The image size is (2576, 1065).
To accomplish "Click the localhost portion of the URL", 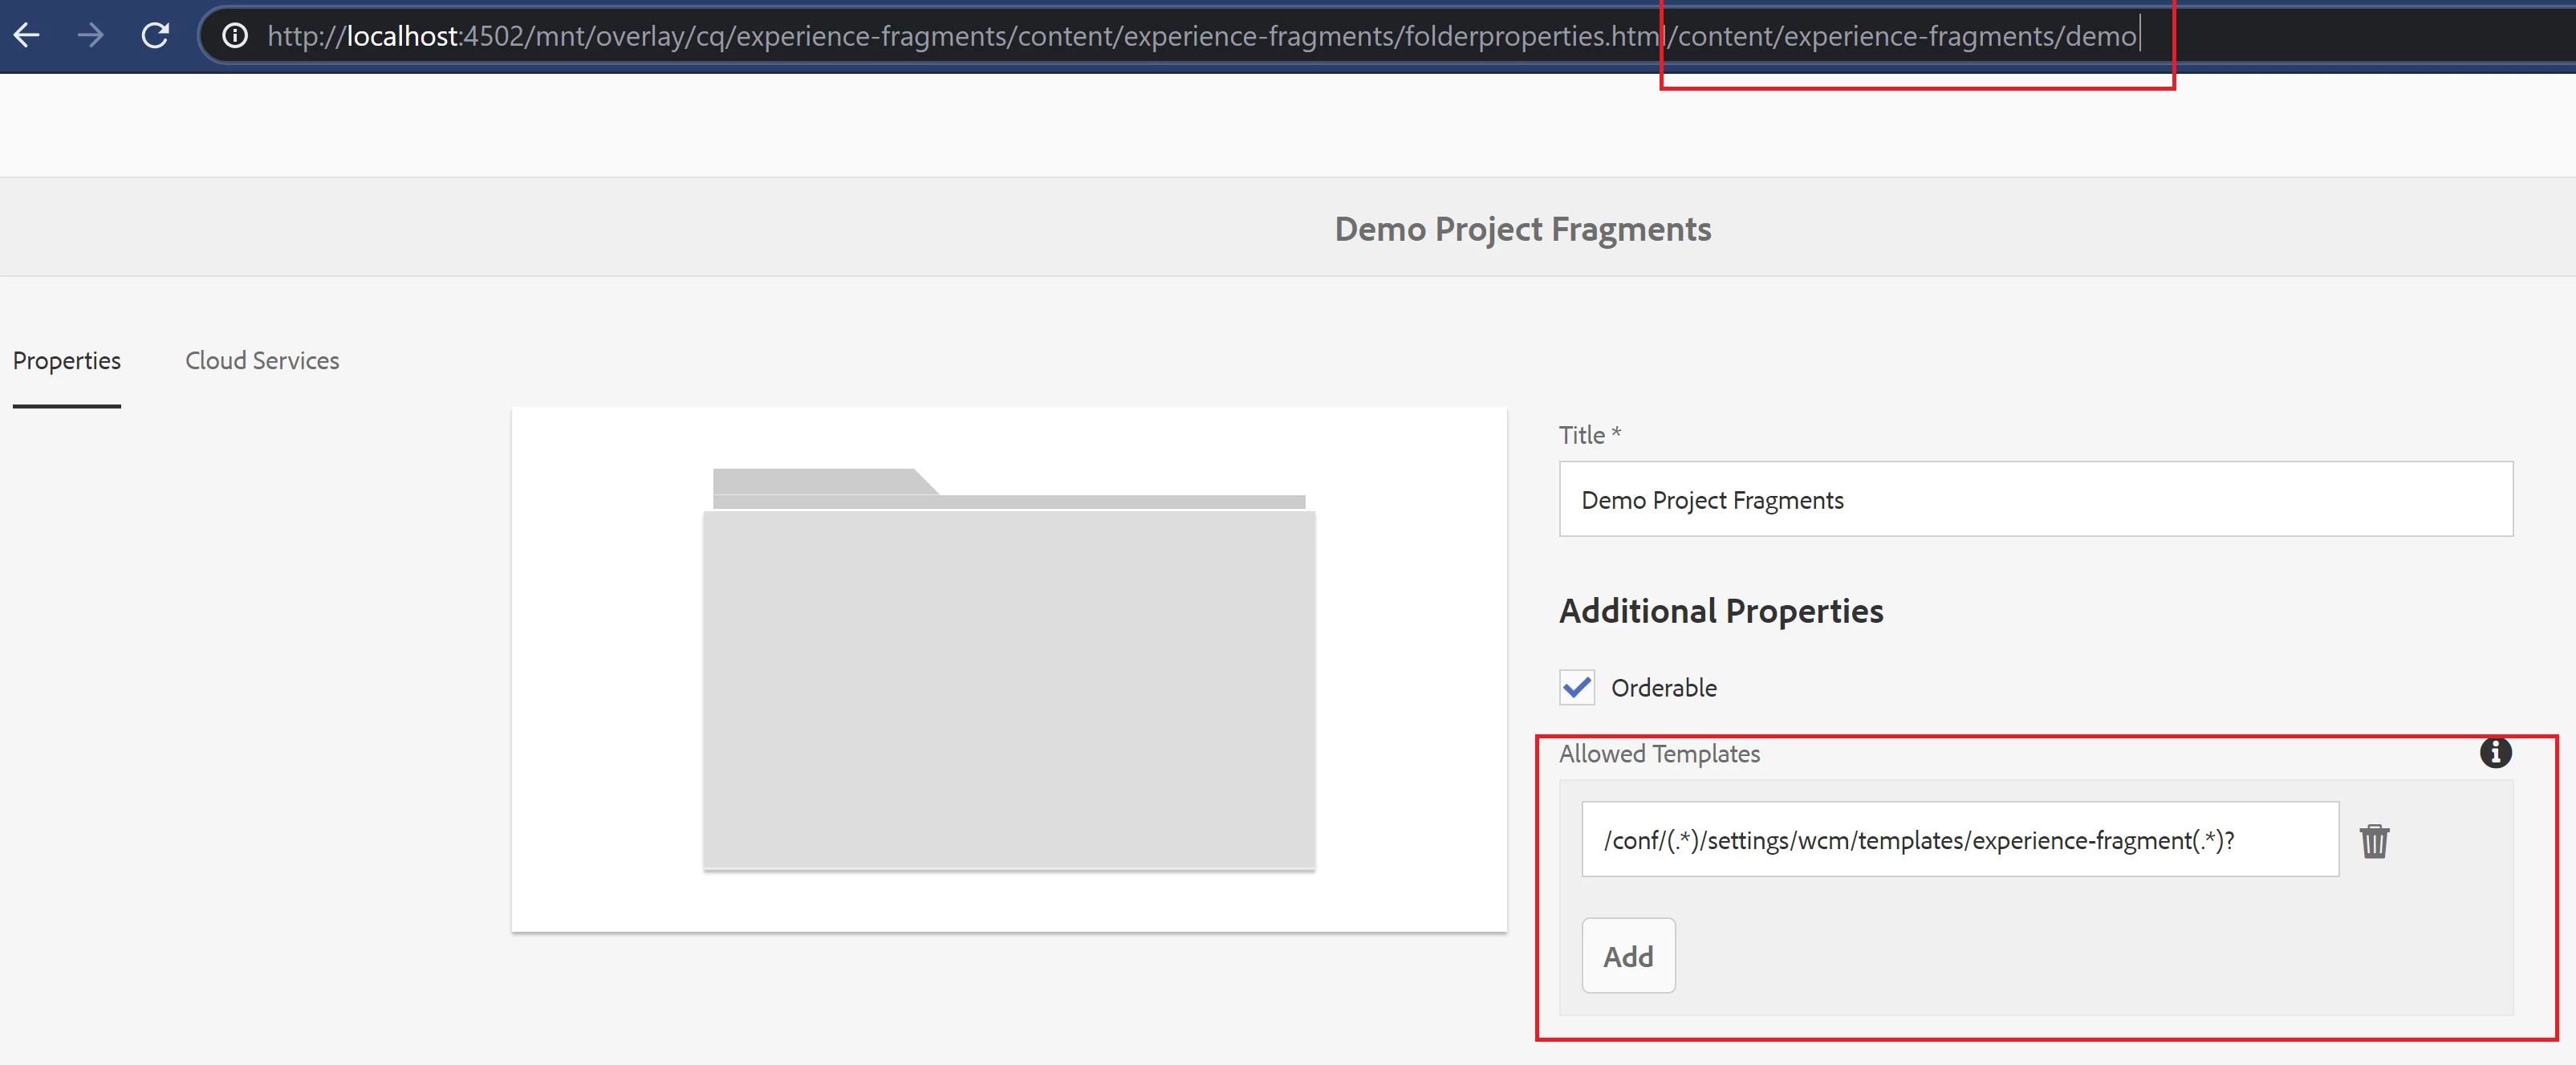I will (x=402, y=36).
